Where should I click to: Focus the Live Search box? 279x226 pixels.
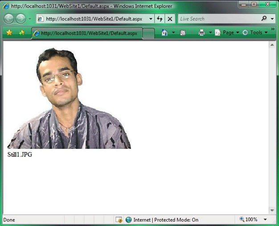tap(219, 19)
